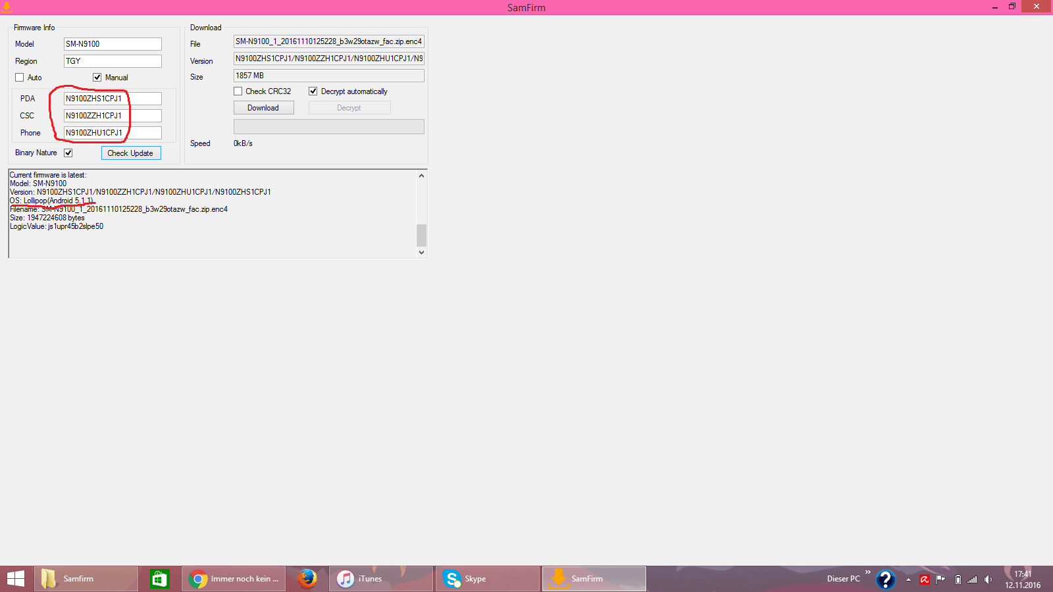This screenshot has height=592, width=1053.
Task: Open the Windows Start button
Action: (16, 579)
